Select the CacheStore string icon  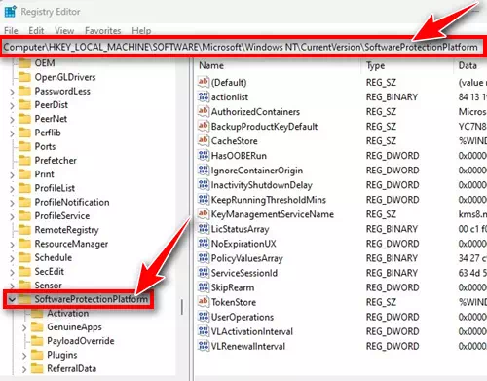pos(204,140)
